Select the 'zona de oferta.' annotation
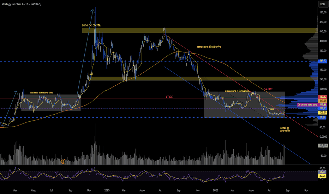This screenshot has width=329, height=194. click(92, 25)
